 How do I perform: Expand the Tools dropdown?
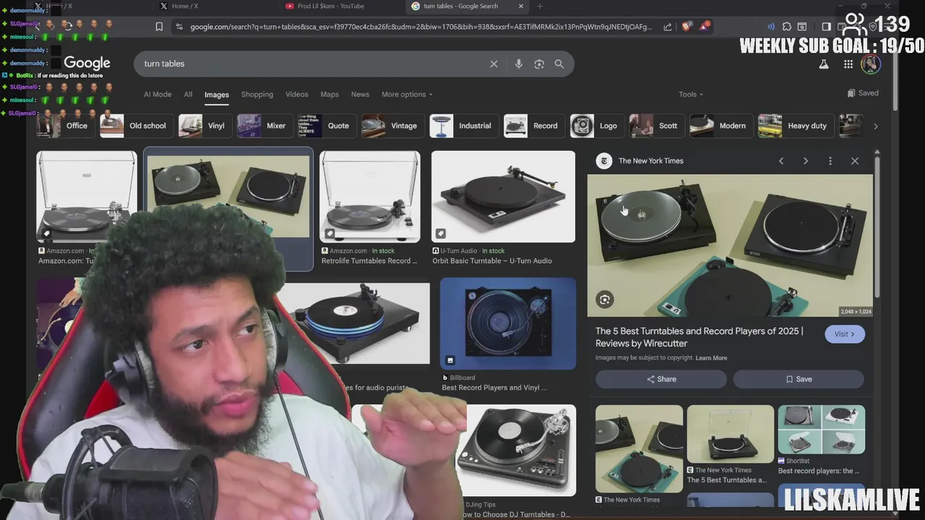click(691, 95)
